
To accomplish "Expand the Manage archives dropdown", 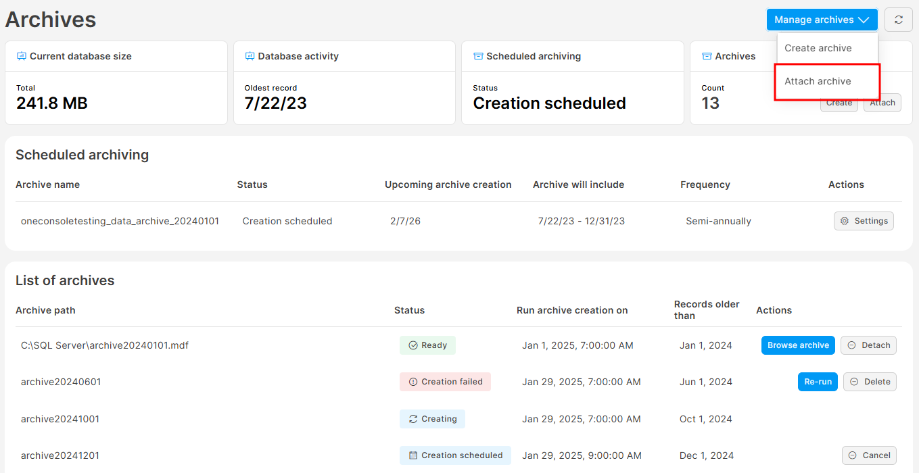I will (821, 20).
